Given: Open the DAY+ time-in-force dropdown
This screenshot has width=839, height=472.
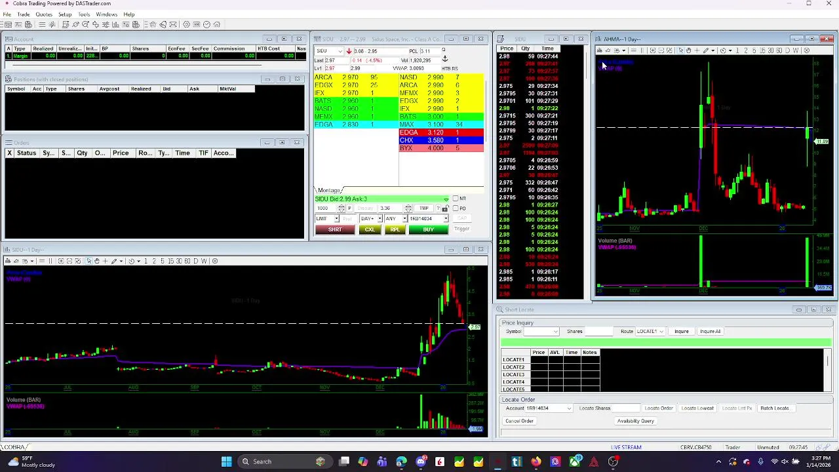Looking at the screenshot, I should click(x=380, y=218).
